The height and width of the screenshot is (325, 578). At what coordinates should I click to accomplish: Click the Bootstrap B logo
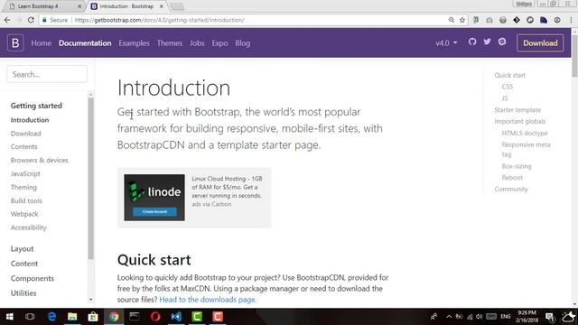(15, 43)
